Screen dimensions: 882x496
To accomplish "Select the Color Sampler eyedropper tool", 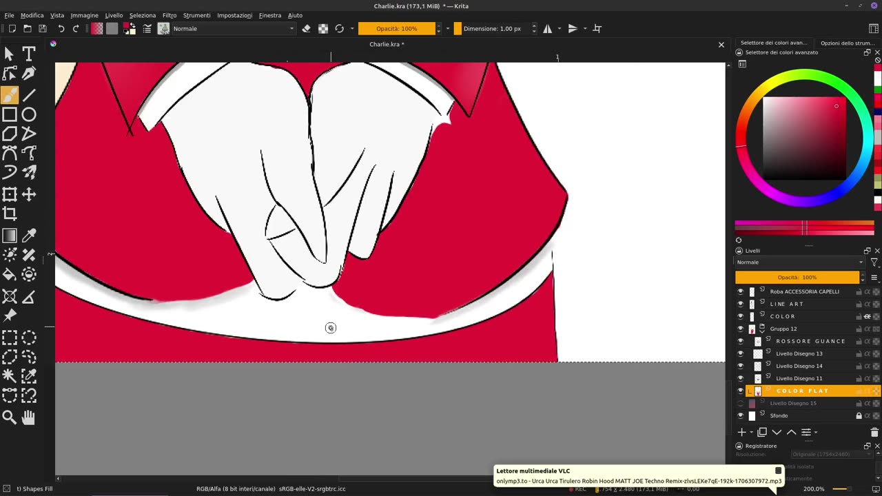I will point(29,236).
